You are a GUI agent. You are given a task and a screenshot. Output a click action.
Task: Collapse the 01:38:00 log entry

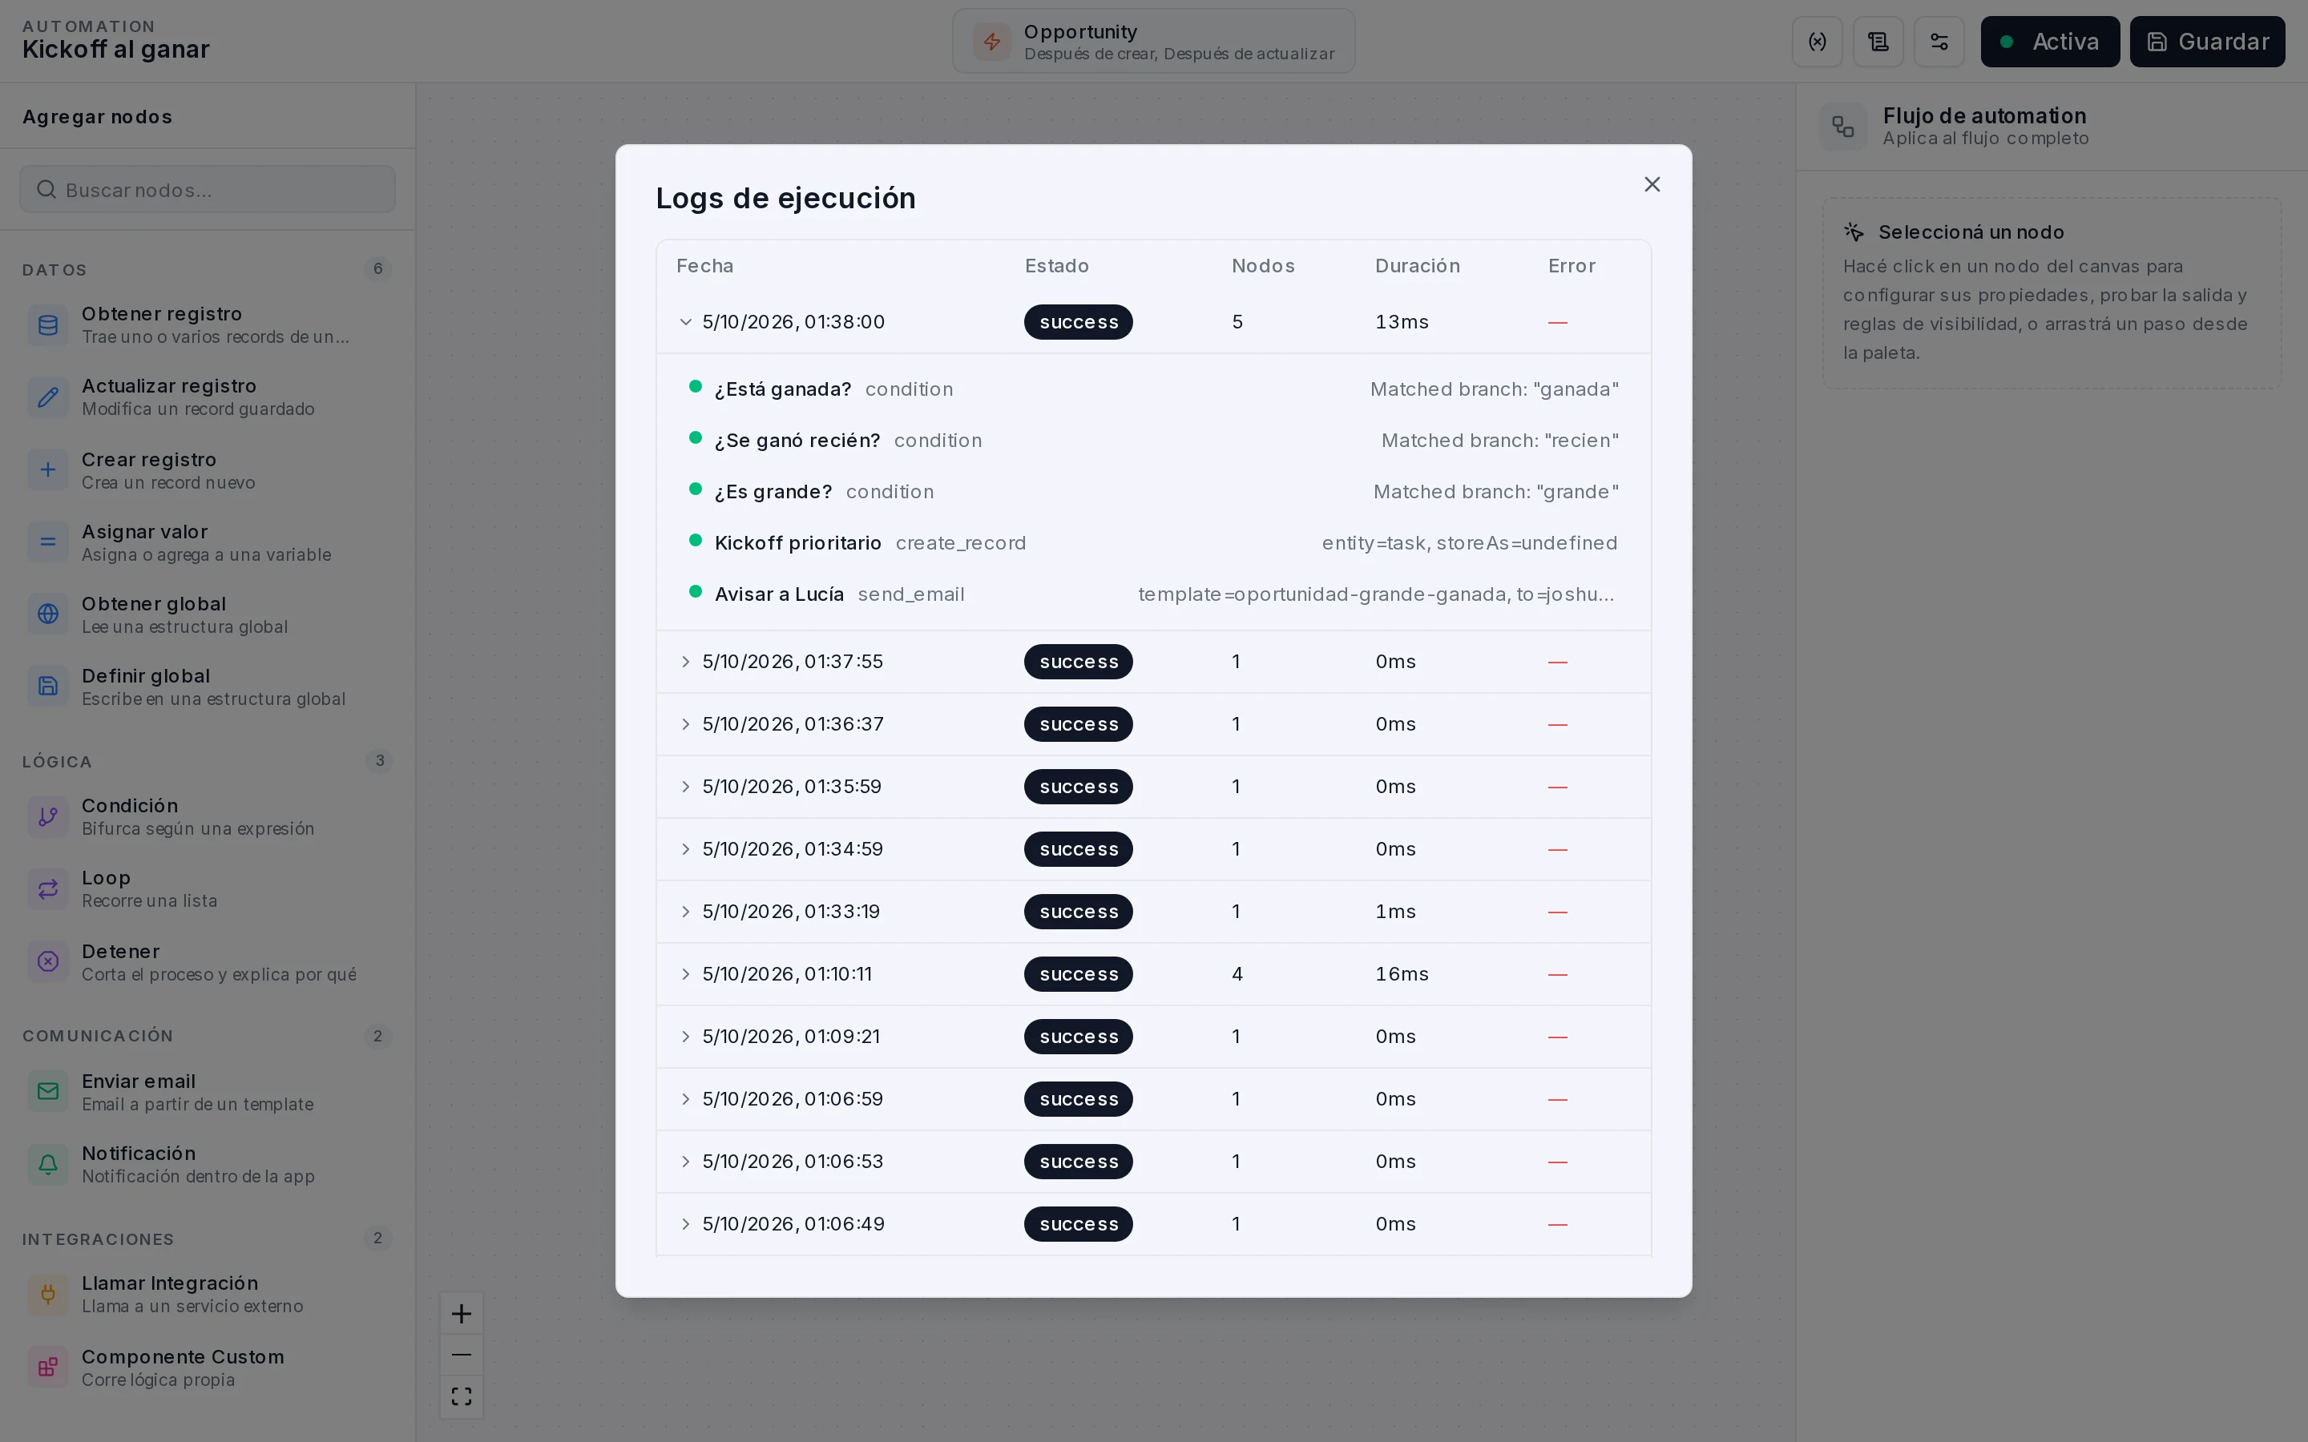click(x=684, y=322)
